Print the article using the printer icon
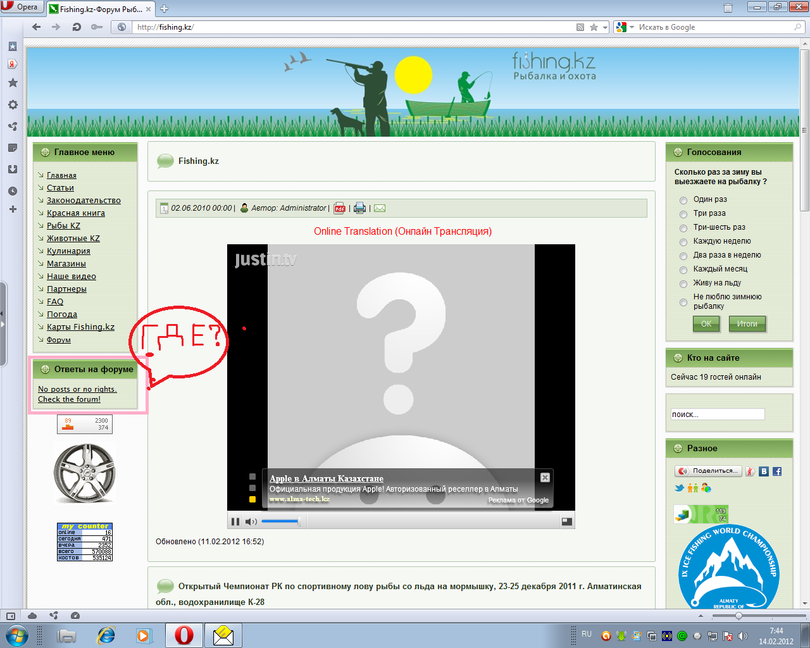The height and width of the screenshot is (648, 810). (x=359, y=208)
